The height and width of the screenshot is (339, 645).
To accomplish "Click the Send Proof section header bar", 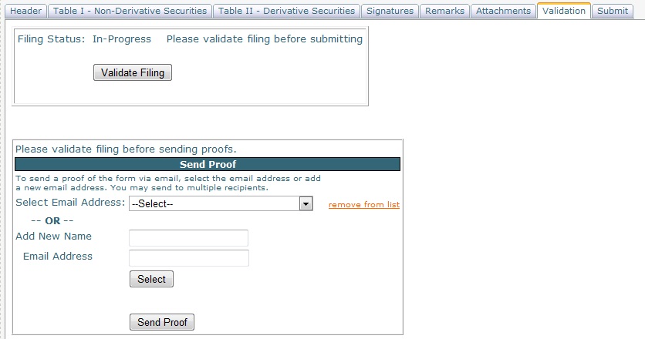I will pos(208,164).
